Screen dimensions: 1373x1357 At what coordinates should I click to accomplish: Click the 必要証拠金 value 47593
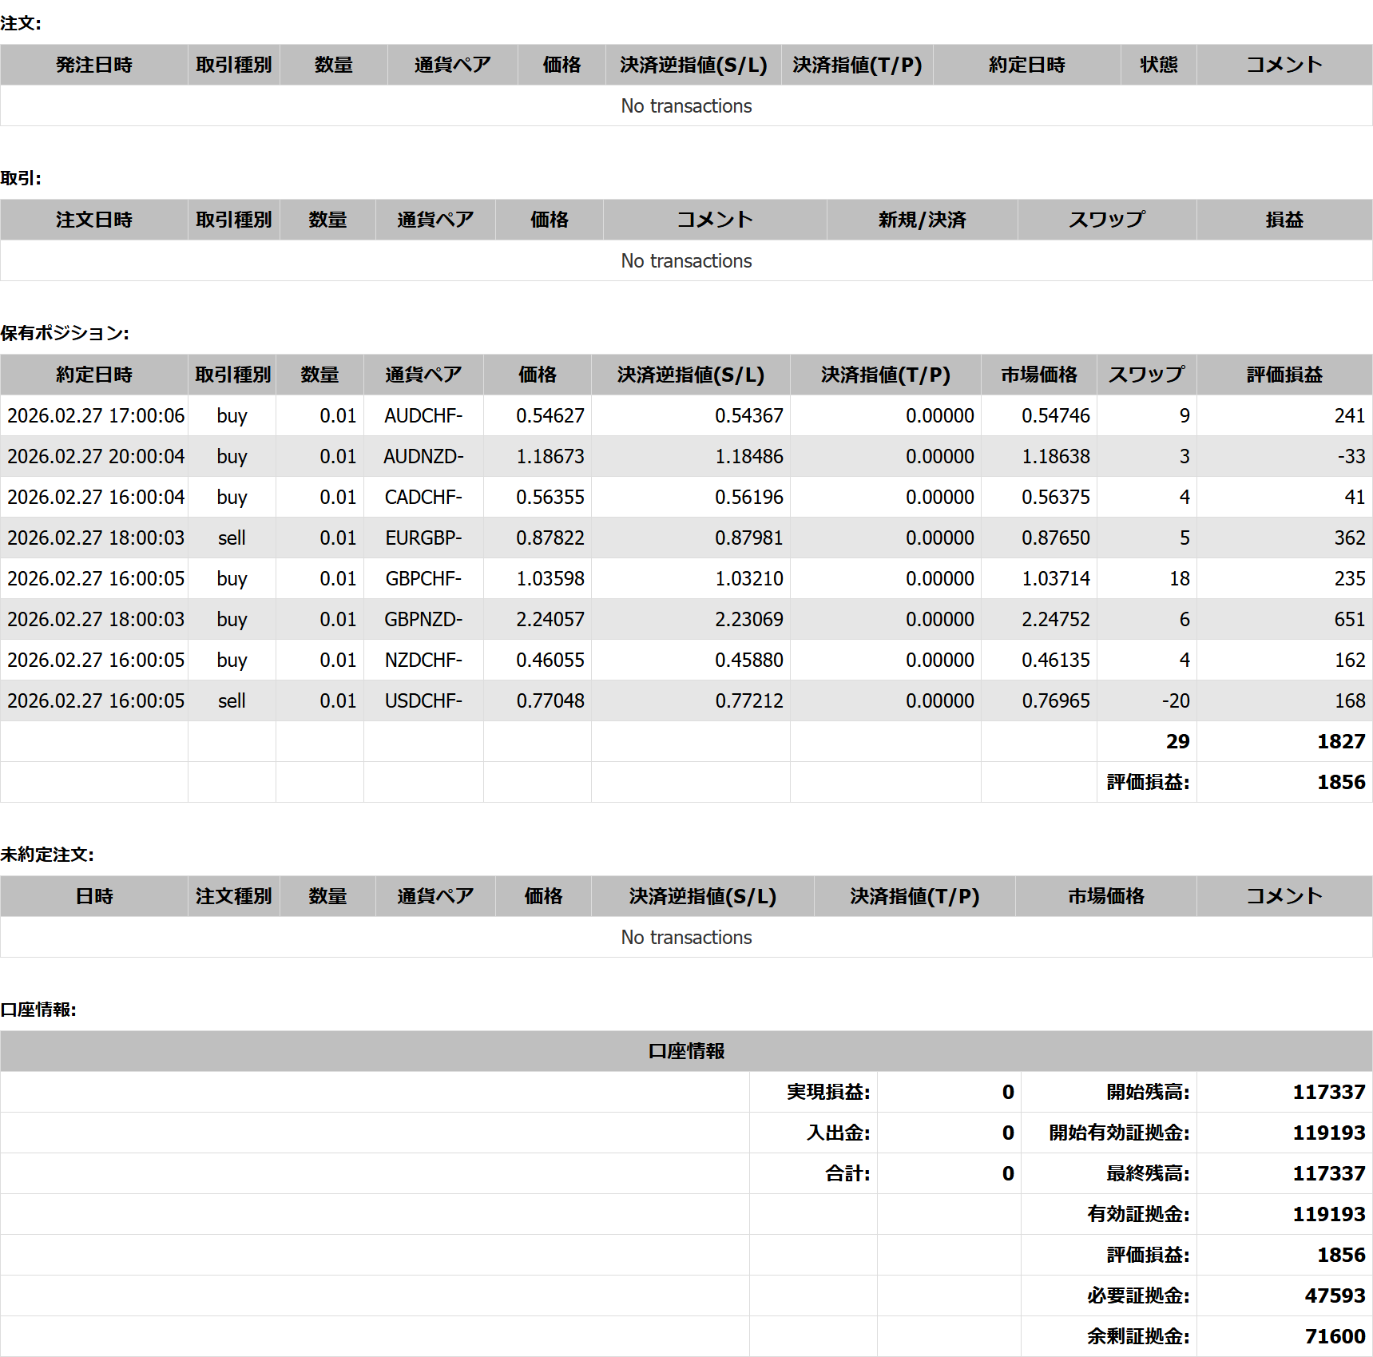pyautogui.click(x=1334, y=1295)
